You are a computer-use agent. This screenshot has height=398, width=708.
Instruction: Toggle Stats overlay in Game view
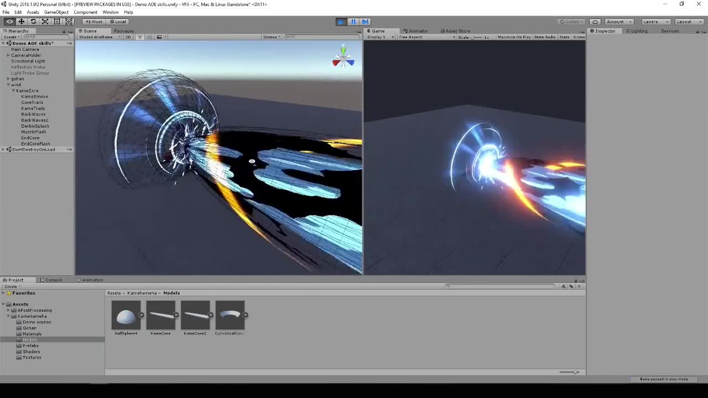click(564, 37)
